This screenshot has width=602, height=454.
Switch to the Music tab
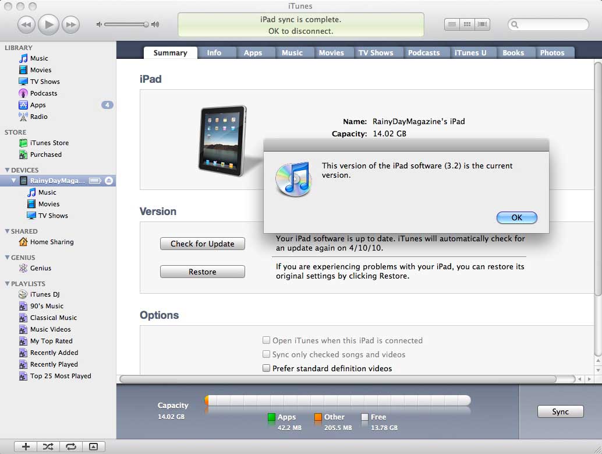292,52
